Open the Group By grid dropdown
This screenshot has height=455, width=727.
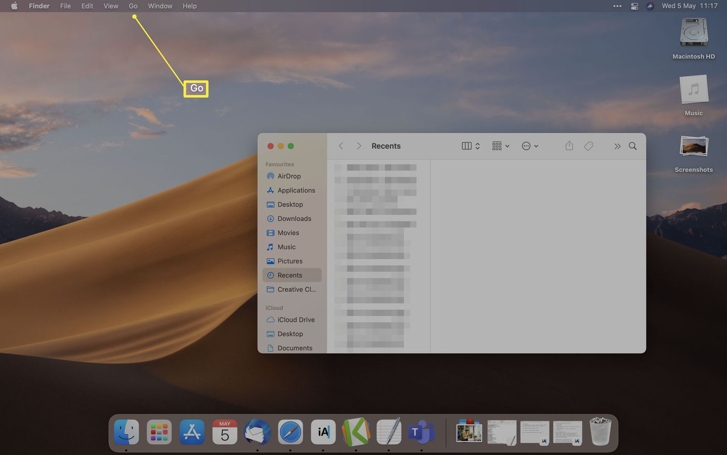[500, 146]
